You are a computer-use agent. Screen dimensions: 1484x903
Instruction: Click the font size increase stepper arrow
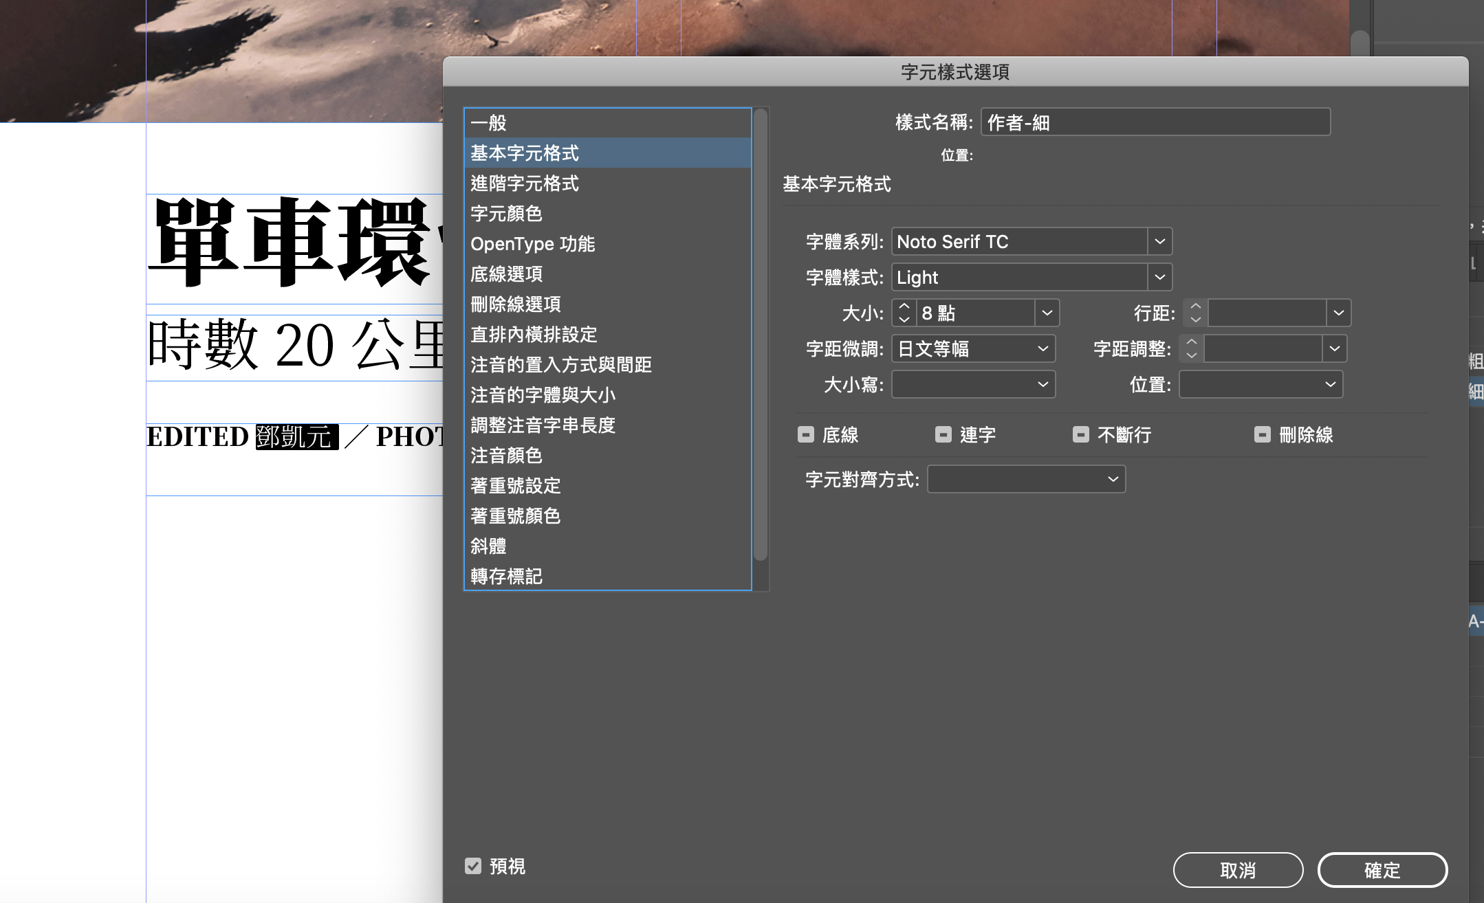(904, 306)
